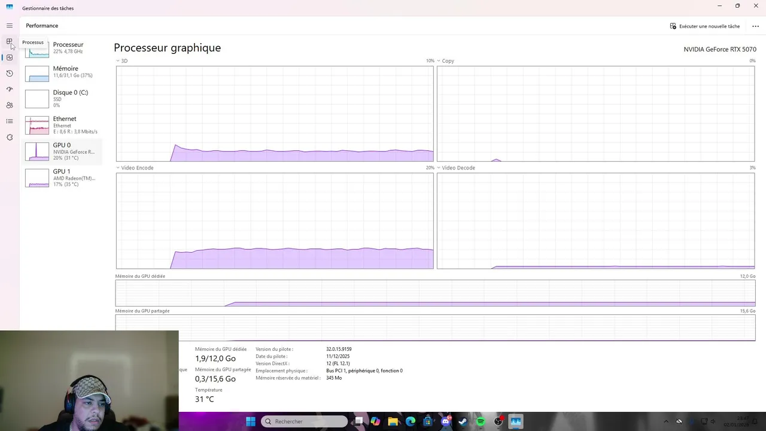Open the Windows Start menu
766x431 pixels.
[251, 421]
